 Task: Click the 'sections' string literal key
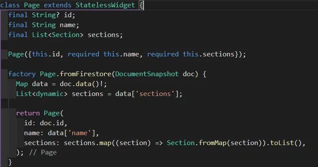(x=155, y=94)
